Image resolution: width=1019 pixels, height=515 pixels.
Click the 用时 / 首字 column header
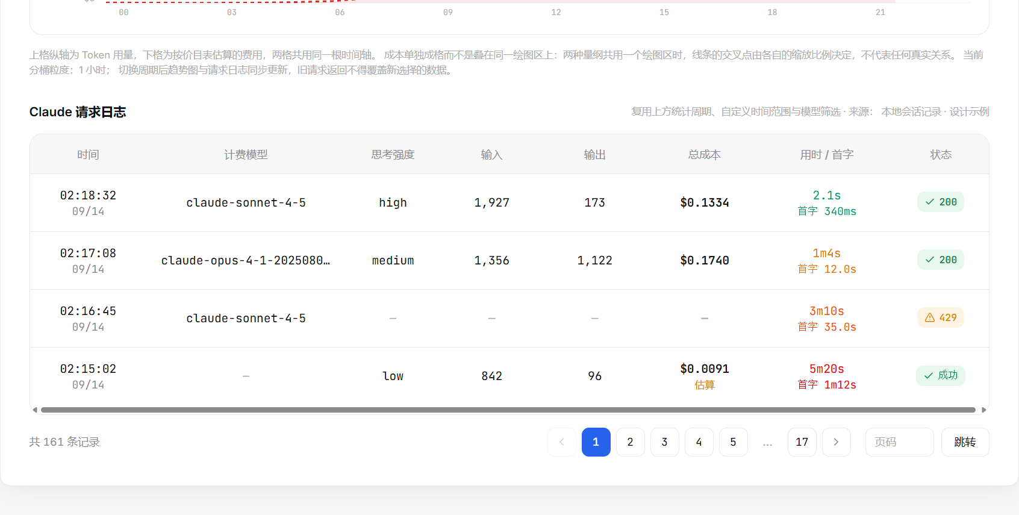[x=827, y=155]
